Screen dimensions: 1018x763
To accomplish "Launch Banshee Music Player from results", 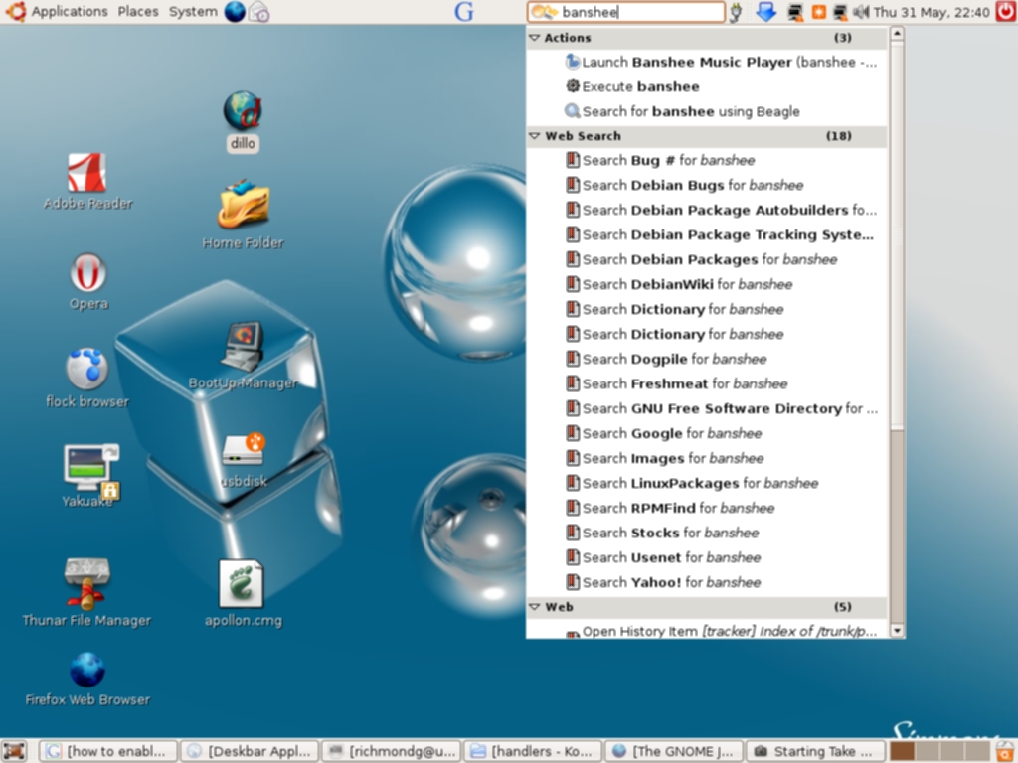I will 707,63.
